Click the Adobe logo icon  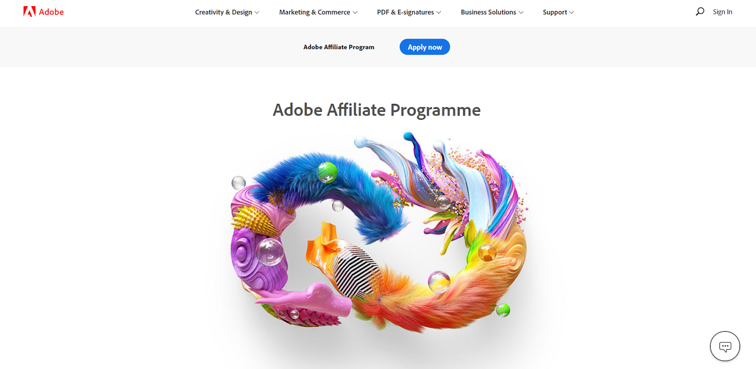click(x=29, y=12)
